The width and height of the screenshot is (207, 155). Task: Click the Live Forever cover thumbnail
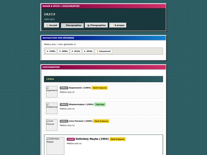[52, 125]
